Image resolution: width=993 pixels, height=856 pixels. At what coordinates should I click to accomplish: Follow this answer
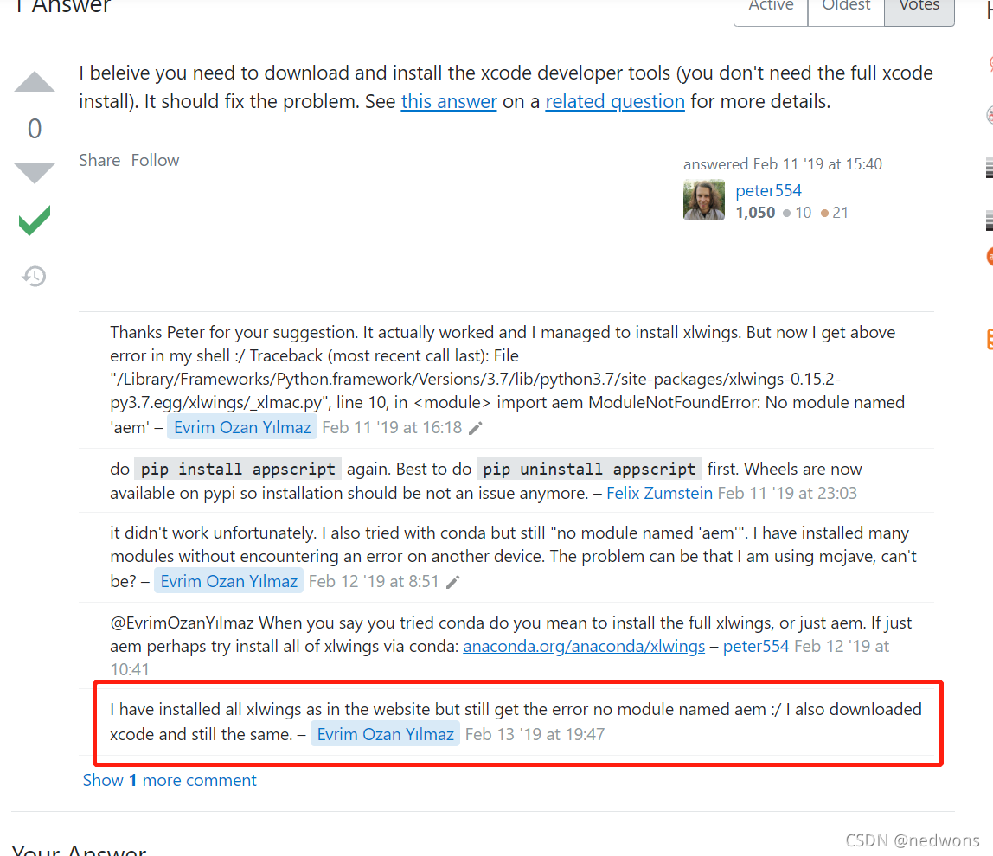coord(155,160)
